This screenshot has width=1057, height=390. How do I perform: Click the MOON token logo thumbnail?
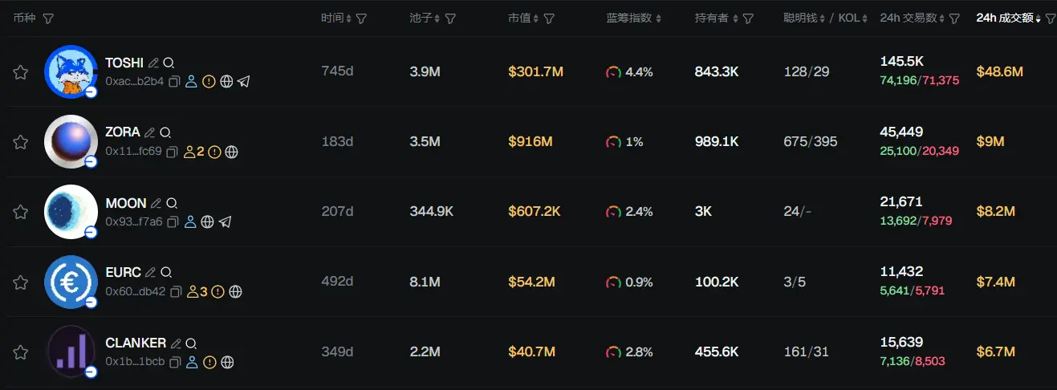tap(71, 211)
